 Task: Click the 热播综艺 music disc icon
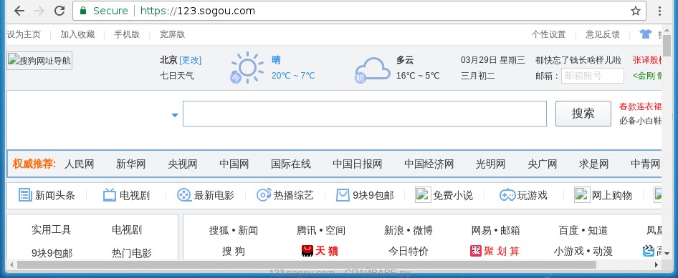(x=264, y=195)
